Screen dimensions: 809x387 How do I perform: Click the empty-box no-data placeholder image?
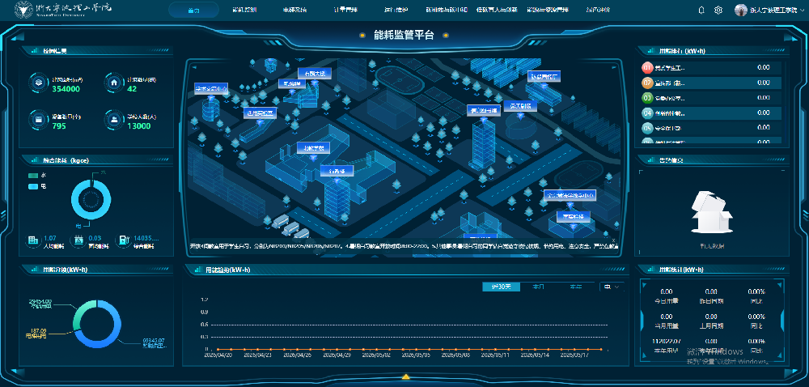711,213
